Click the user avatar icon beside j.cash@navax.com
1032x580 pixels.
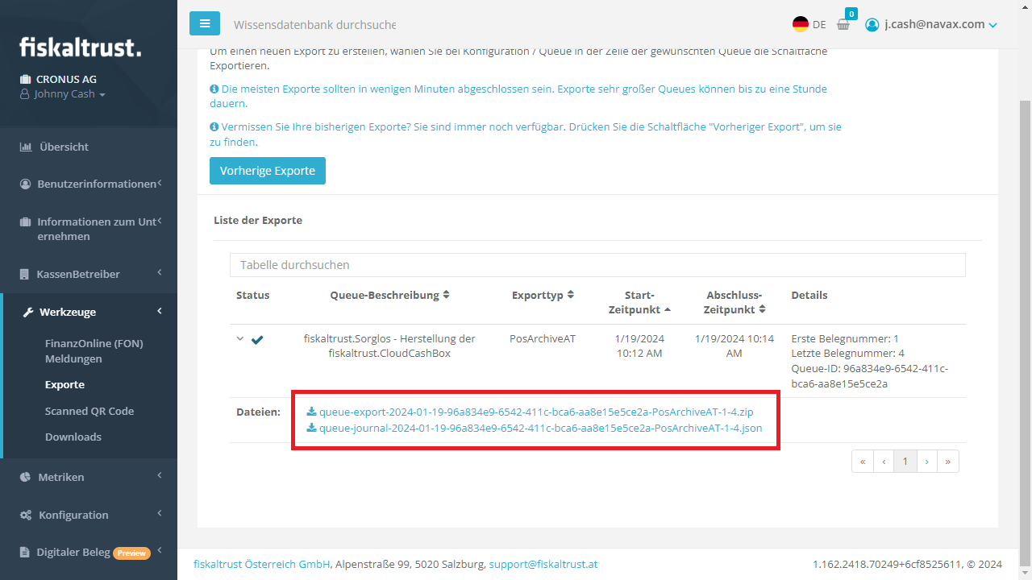(872, 24)
